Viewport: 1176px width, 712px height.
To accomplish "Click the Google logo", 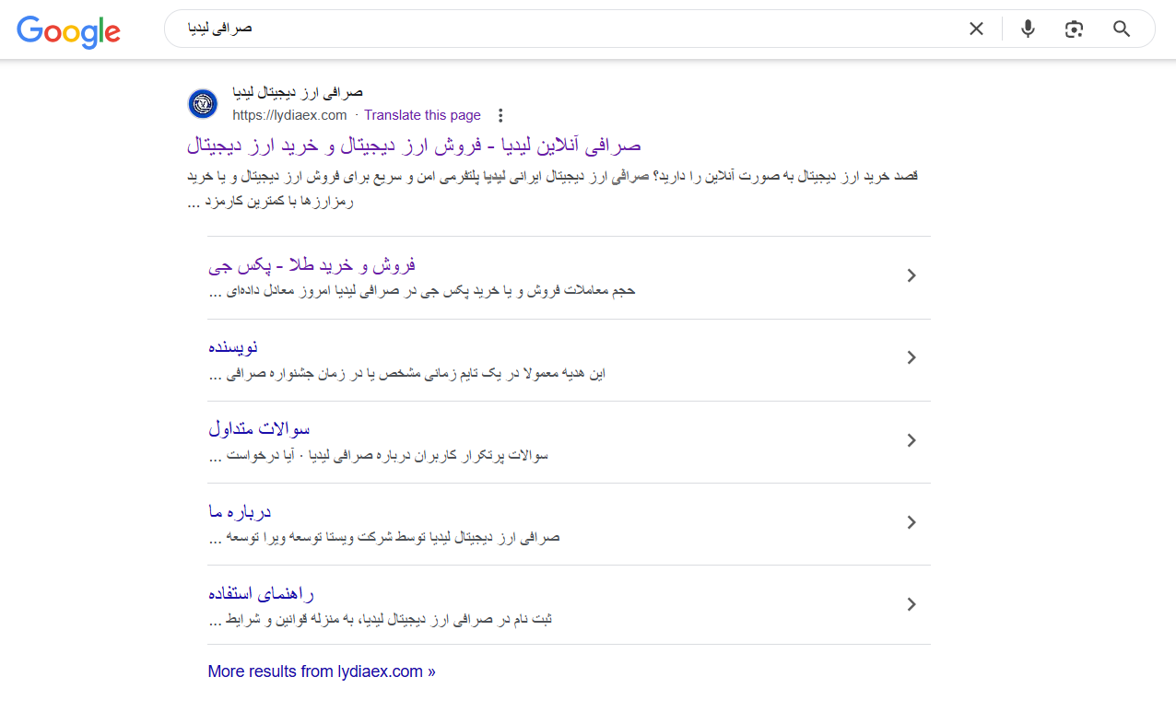I will point(68,30).
